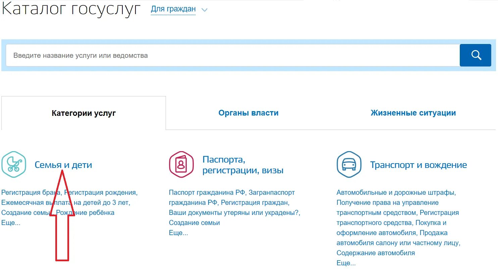Image resolution: width=498 pixels, height=270 pixels.
Task: Expand the Для граждан dropdown
Action: point(173,9)
